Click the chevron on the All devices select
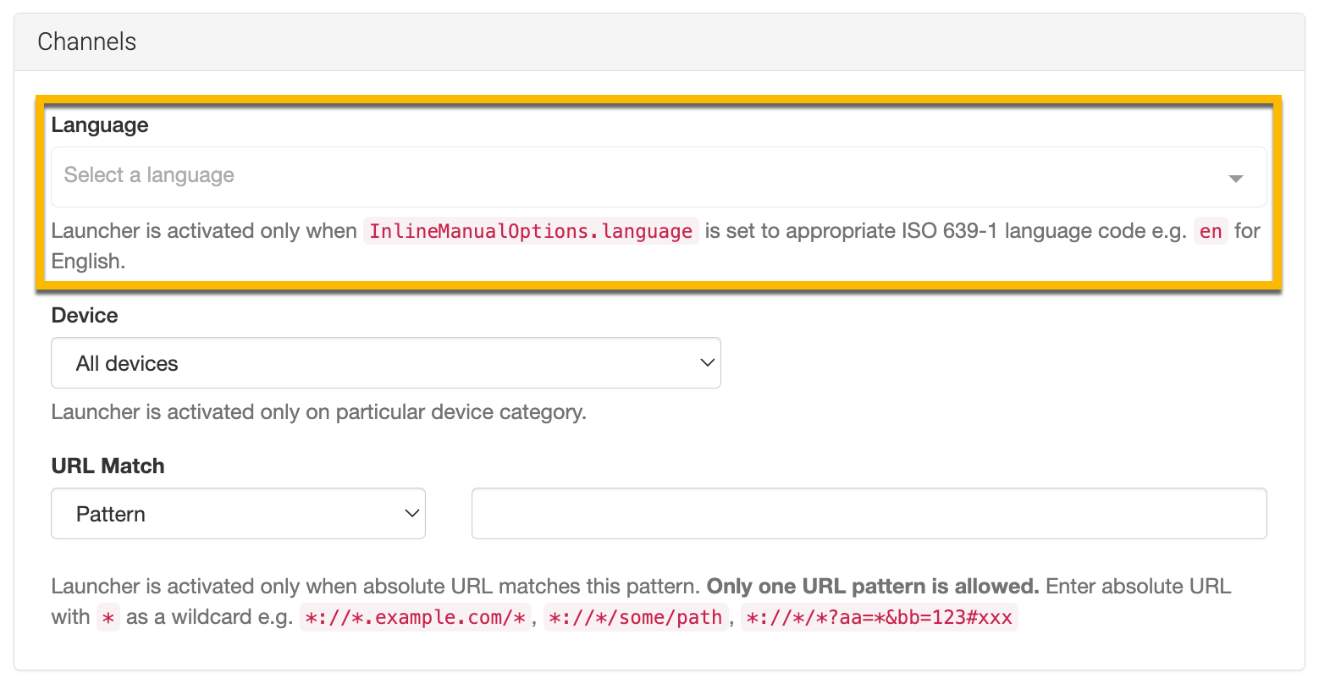 [707, 363]
